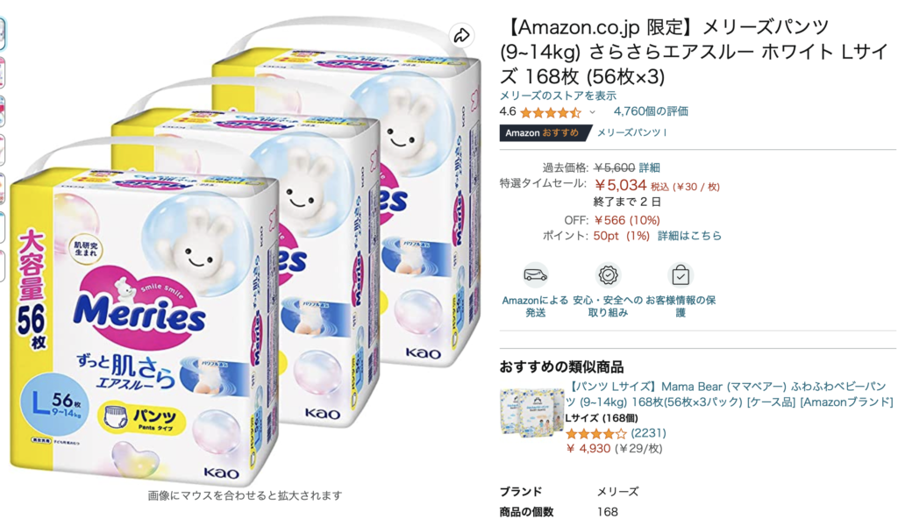Open the Mama Bear similar product title

(x=729, y=394)
